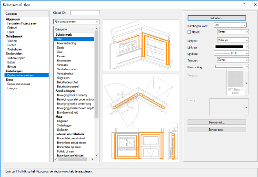Select the Sectie component
Viewport: 258px width, 177px height.
pos(60,48)
